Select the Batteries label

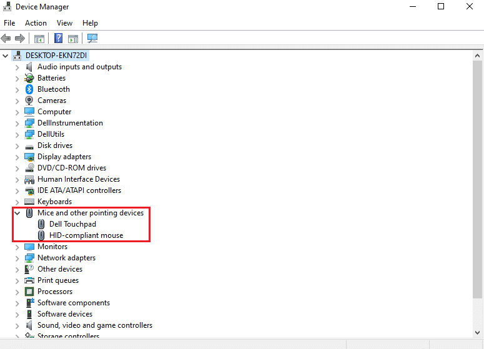(52, 78)
